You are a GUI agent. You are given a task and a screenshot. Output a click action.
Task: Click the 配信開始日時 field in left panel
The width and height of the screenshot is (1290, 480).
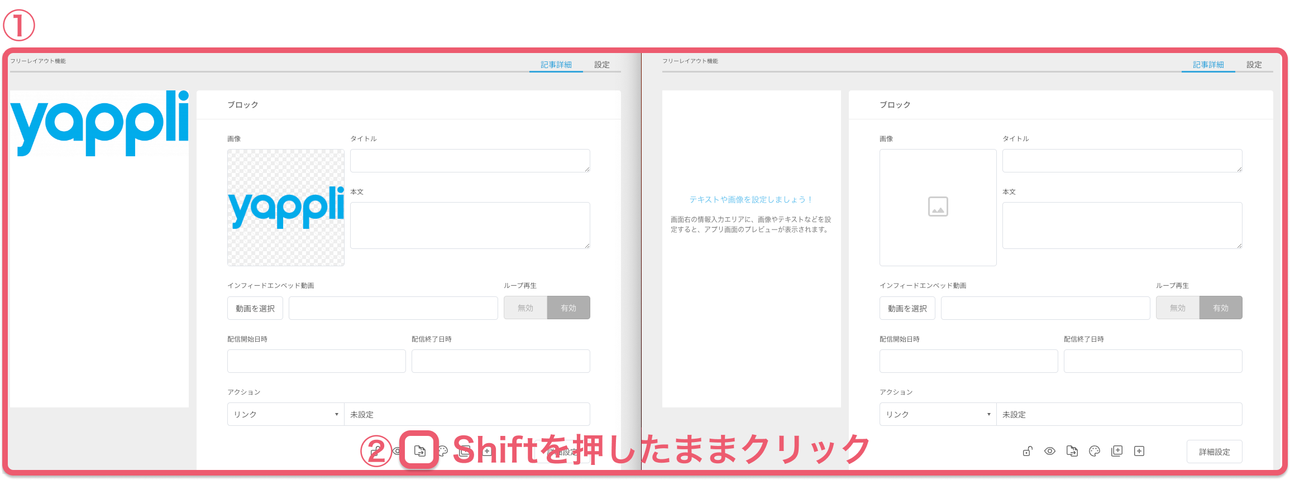coord(317,361)
